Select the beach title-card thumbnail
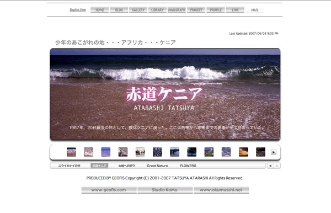 coord(71,152)
